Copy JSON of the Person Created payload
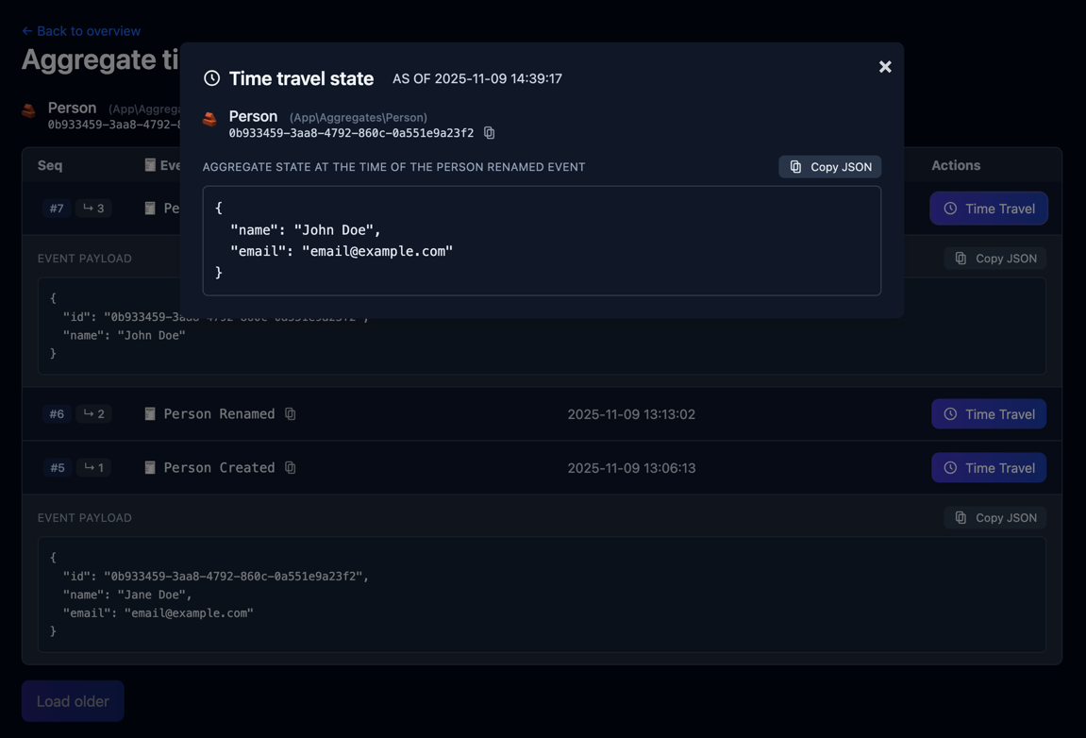The image size is (1086, 738). click(995, 517)
